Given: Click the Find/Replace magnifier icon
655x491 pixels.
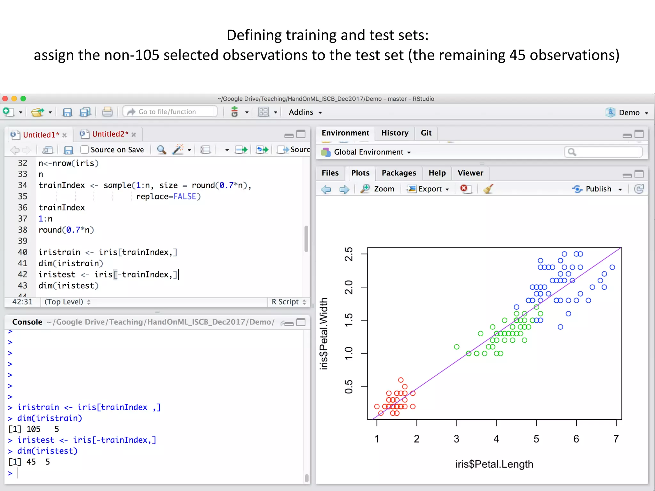Looking at the screenshot, I should pos(162,150).
